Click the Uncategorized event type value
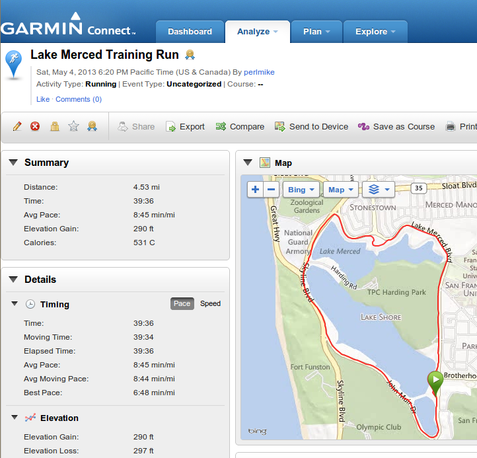Screen dimensions: 477x458 tap(194, 84)
